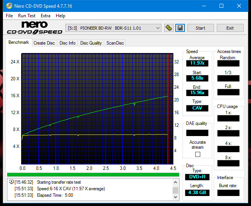Open the Run Test menu

click(27, 16)
